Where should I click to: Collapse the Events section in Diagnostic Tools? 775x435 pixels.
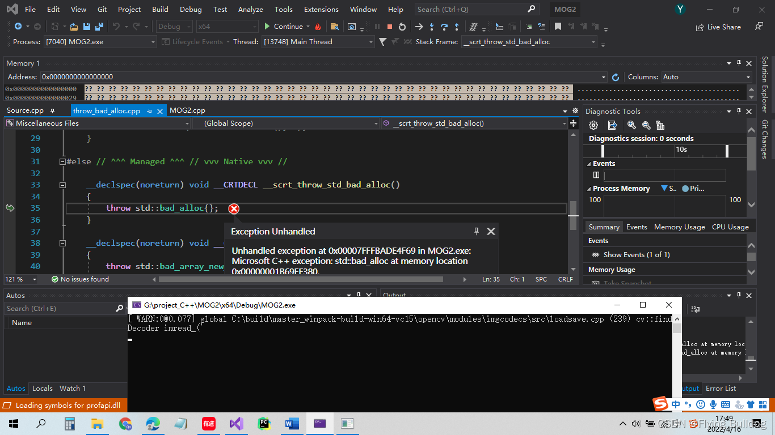point(589,164)
